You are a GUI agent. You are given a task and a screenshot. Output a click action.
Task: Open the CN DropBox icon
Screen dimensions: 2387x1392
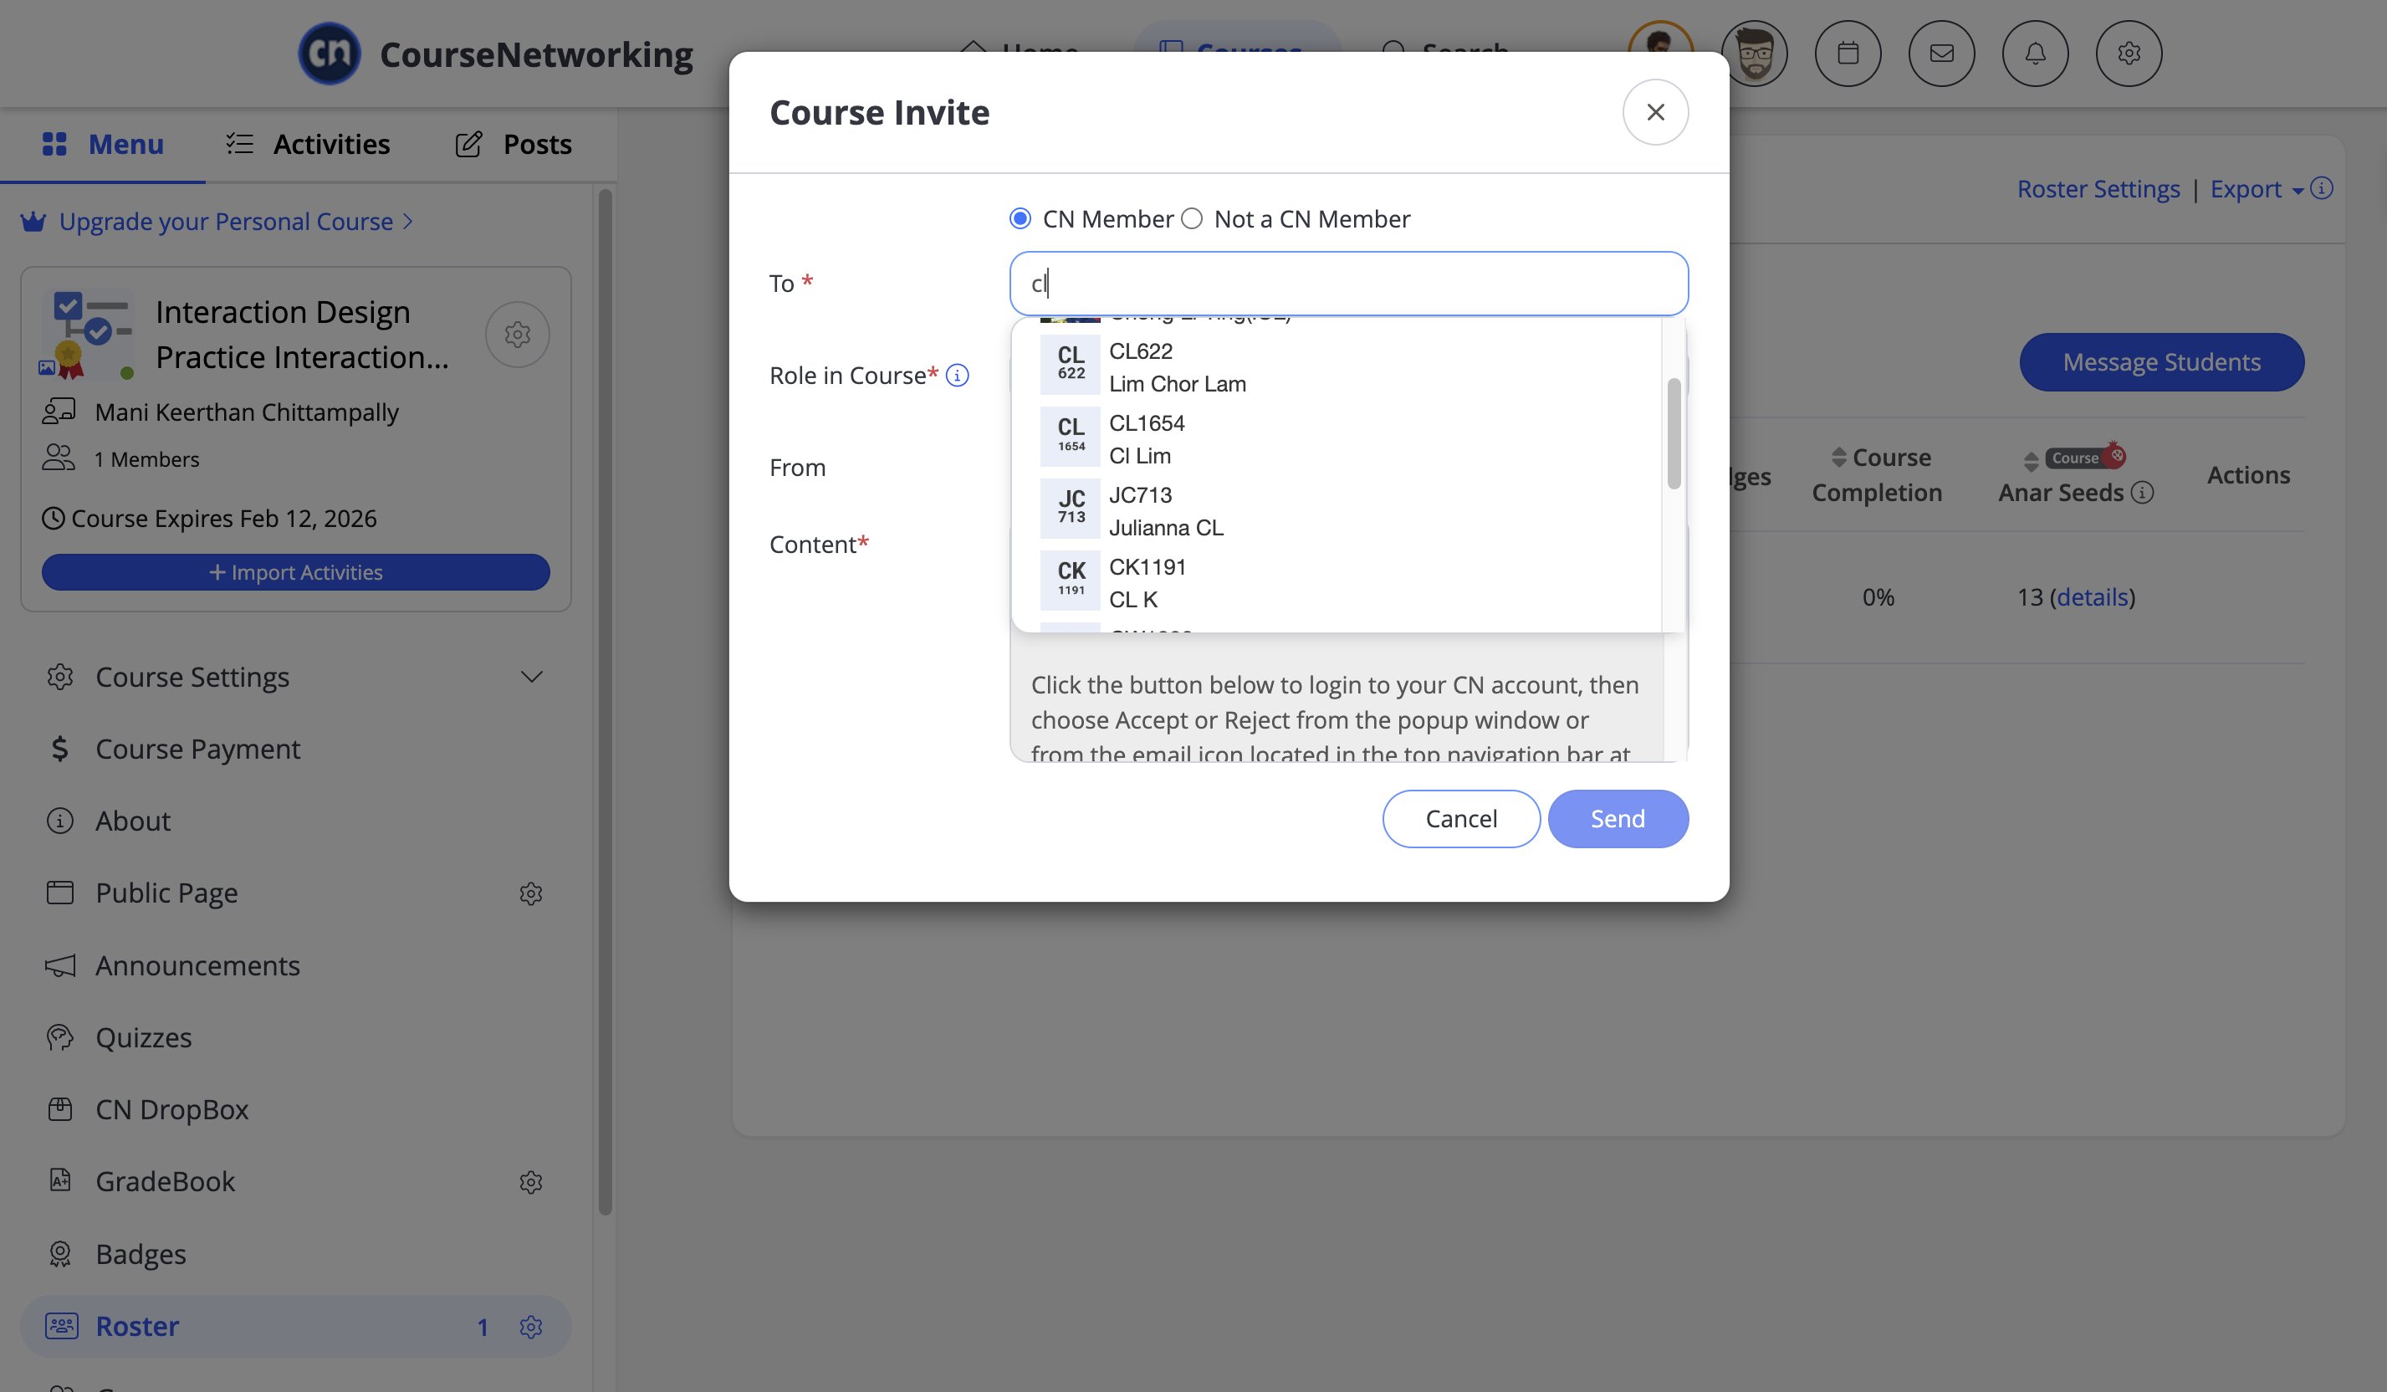point(59,1109)
